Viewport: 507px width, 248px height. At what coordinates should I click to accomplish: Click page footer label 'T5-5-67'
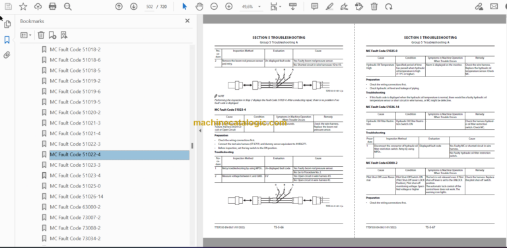(430, 228)
